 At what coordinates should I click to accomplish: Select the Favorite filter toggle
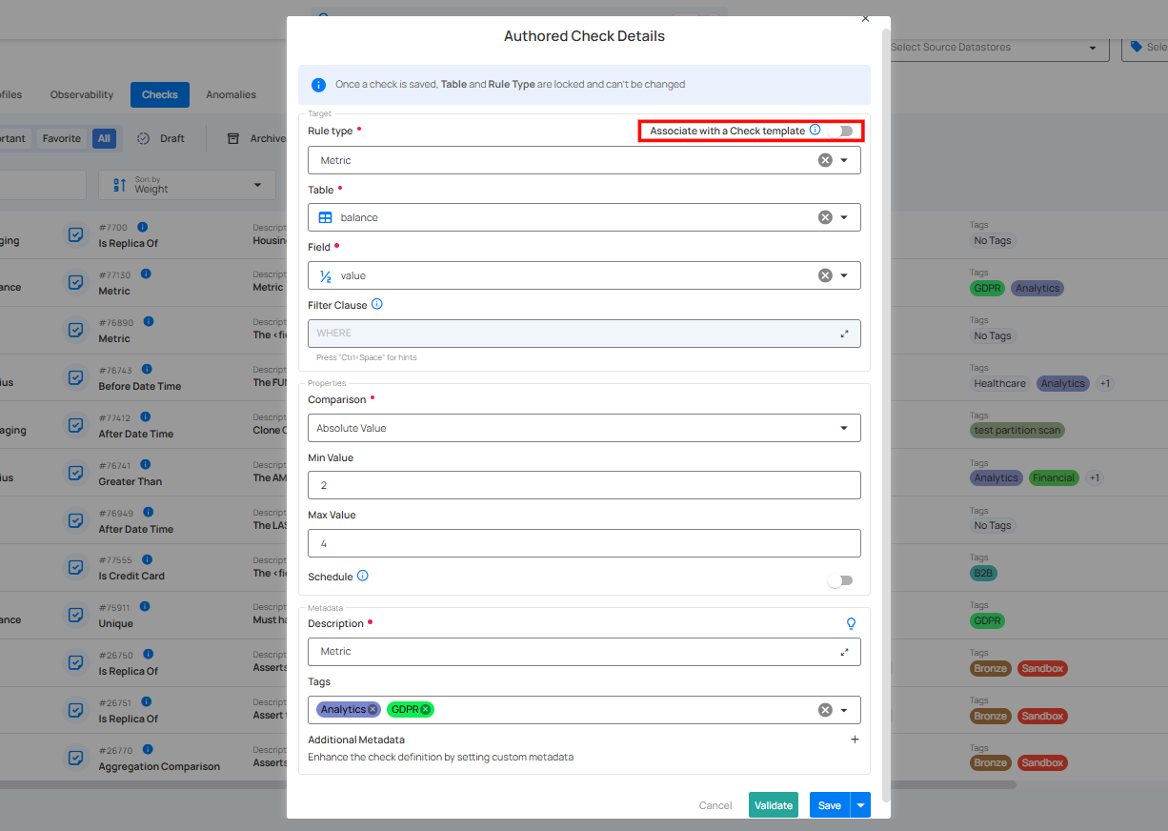(62, 138)
